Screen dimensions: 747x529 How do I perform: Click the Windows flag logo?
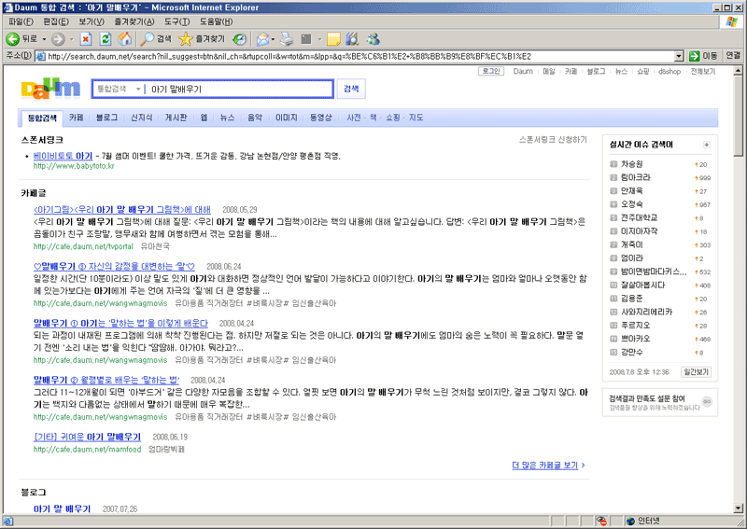point(731,21)
